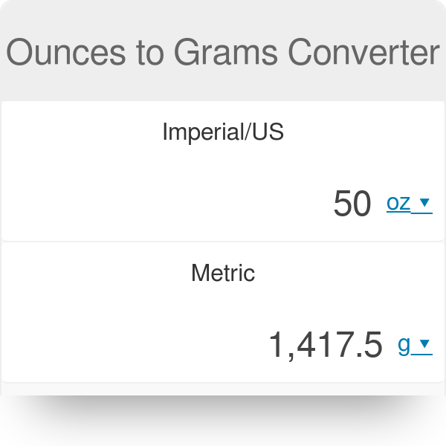
Task: Click the arrow beside oz
Action: (424, 202)
